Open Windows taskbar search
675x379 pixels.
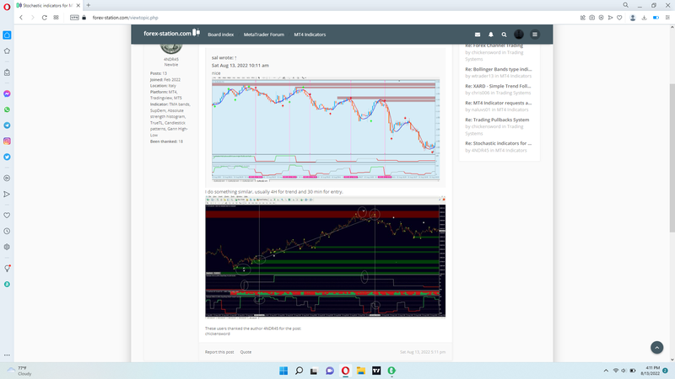299,371
